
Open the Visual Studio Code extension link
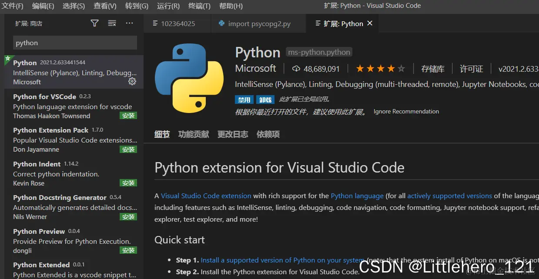(x=206, y=196)
